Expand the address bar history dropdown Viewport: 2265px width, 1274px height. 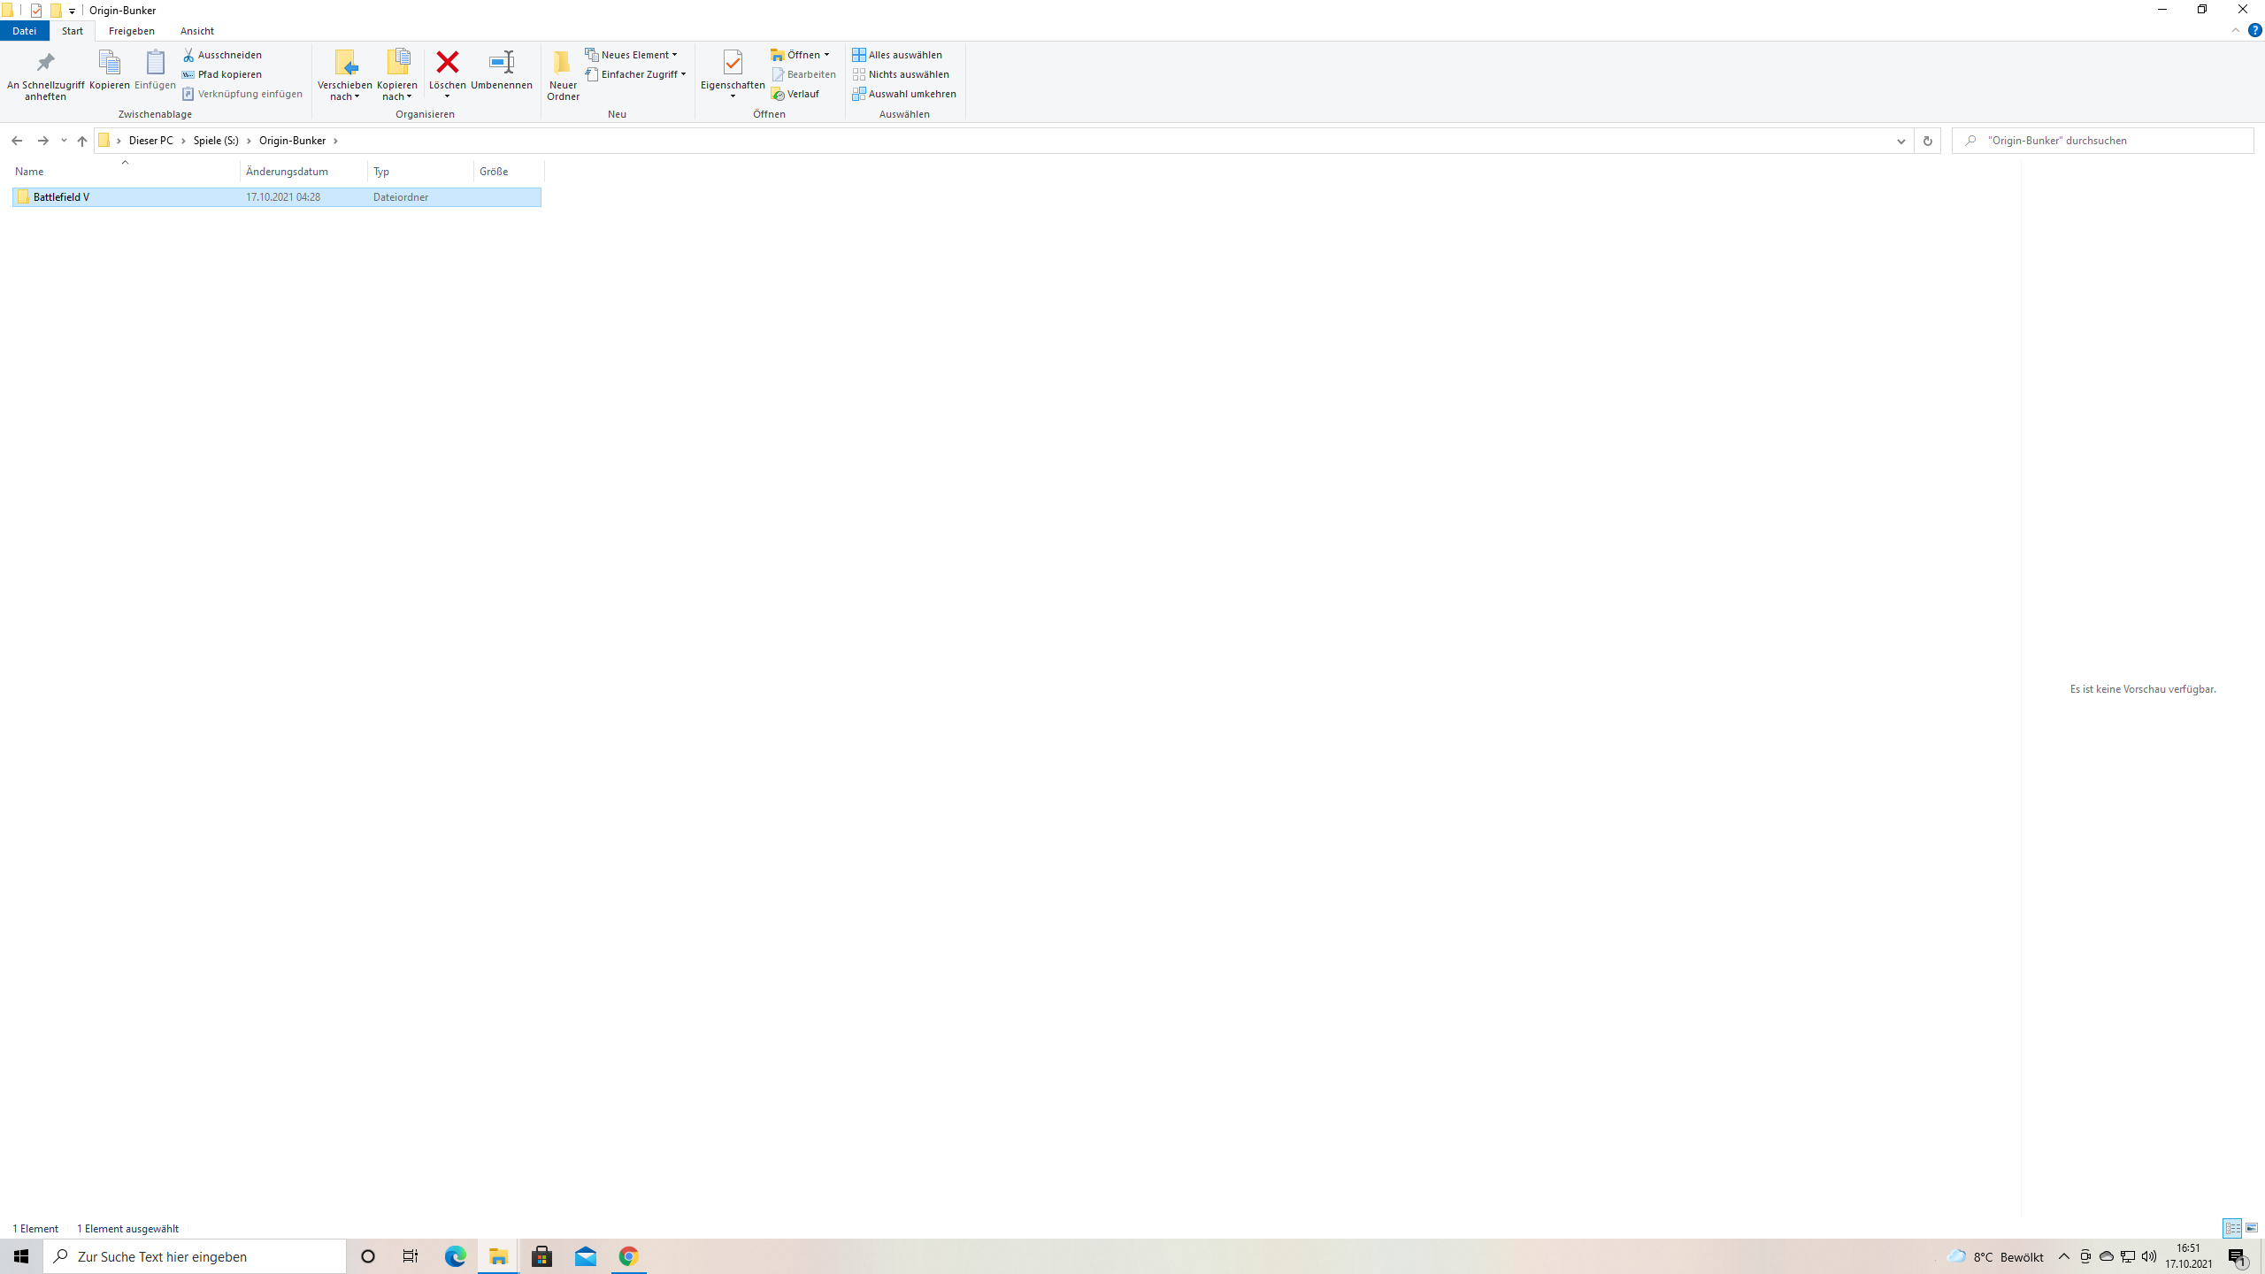(1900, 141)
